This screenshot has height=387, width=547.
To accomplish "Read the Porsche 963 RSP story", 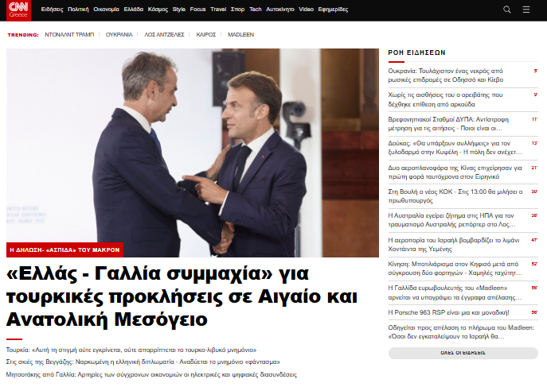I will pyautogui.click(x=448, y=312).
